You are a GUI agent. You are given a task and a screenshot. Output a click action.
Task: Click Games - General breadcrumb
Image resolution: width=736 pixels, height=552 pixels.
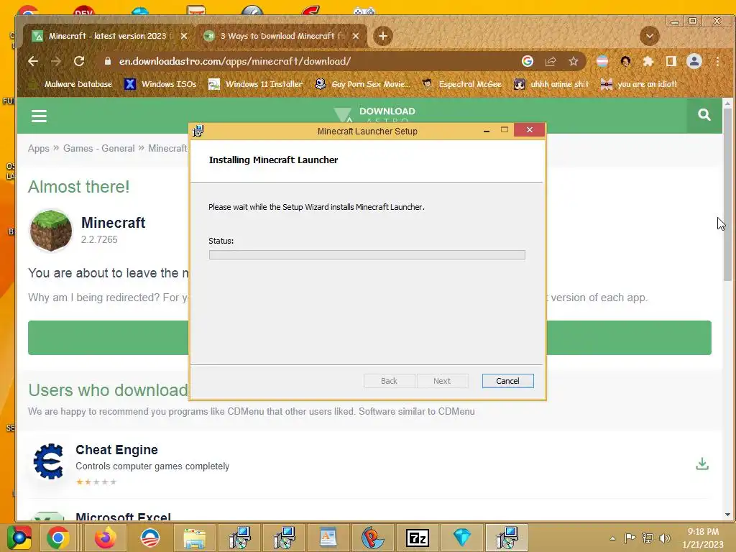(99, 148)
